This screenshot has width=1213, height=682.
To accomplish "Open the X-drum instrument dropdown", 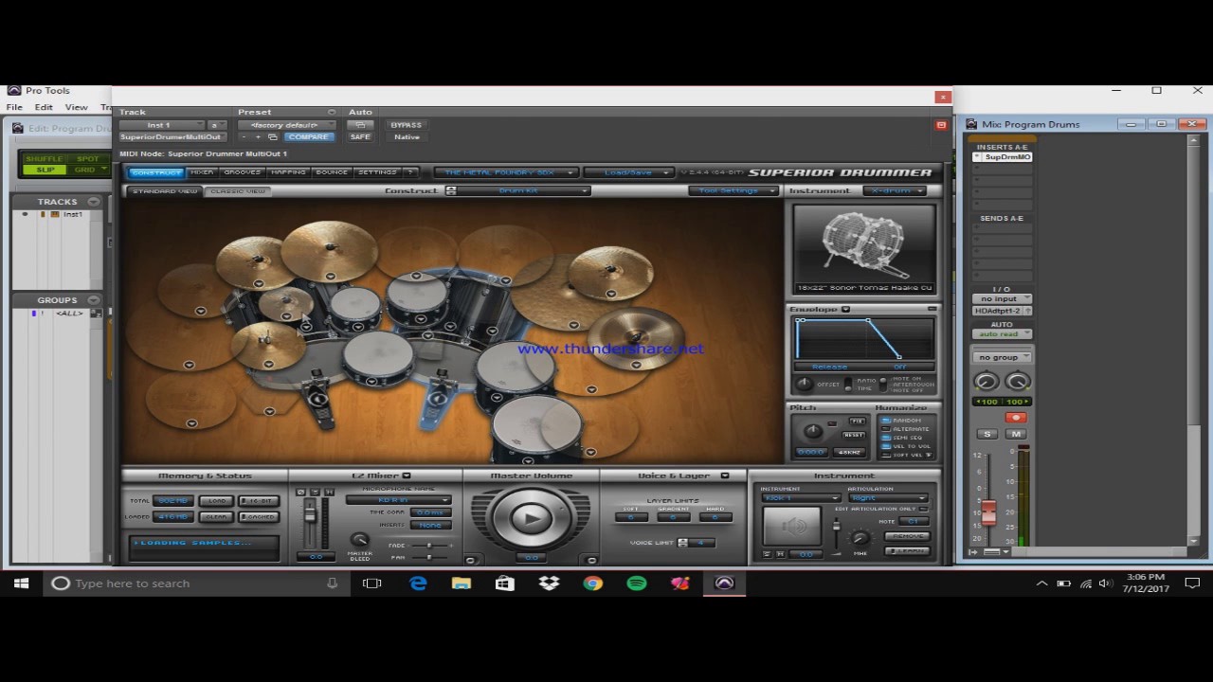I will [x=896, y=190].
